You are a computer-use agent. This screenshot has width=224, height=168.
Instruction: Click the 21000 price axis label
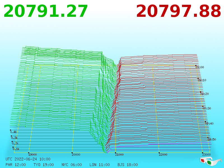point(119,155)
